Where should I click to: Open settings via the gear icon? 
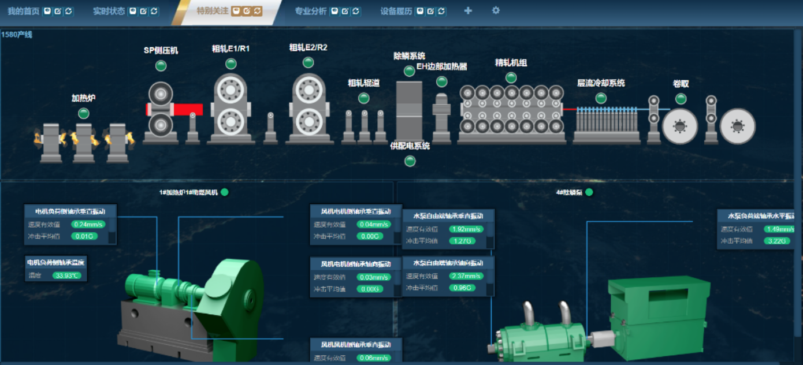[x=496, y=10]
